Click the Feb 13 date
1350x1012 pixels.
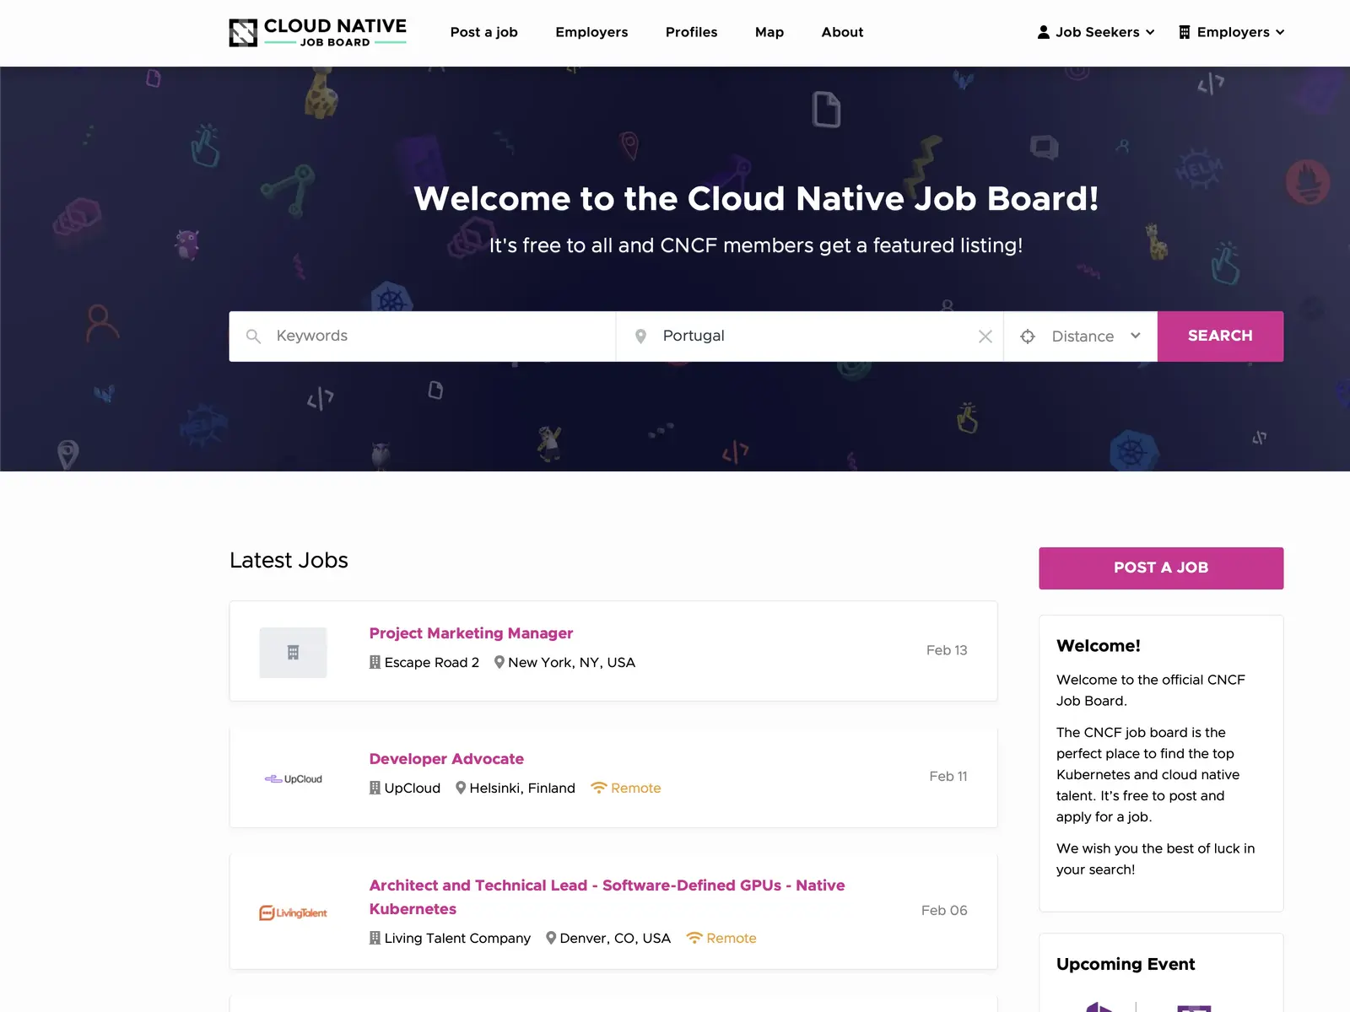tap(947, 650)
